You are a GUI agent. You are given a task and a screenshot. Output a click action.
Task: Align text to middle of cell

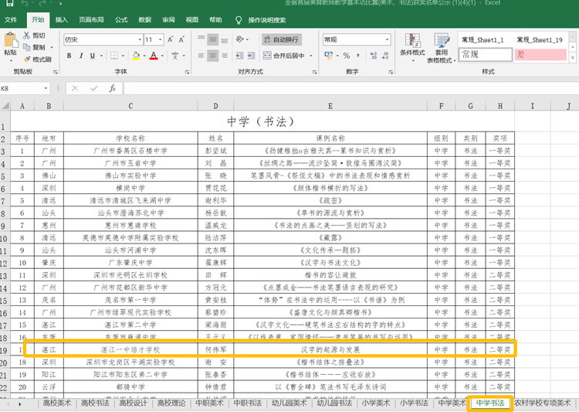tap(213, 39)
